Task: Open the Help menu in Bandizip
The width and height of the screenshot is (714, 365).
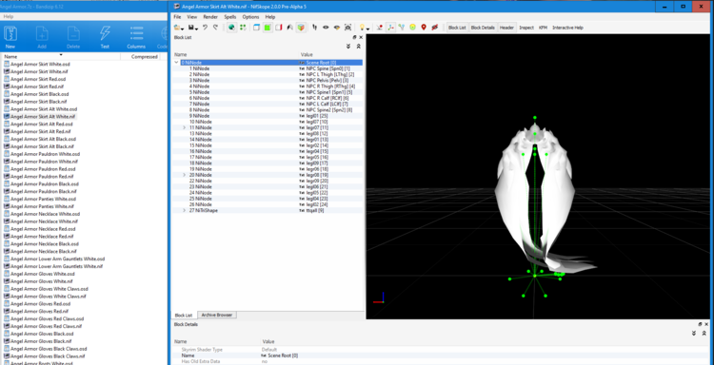Action: [x=9, y=16]
